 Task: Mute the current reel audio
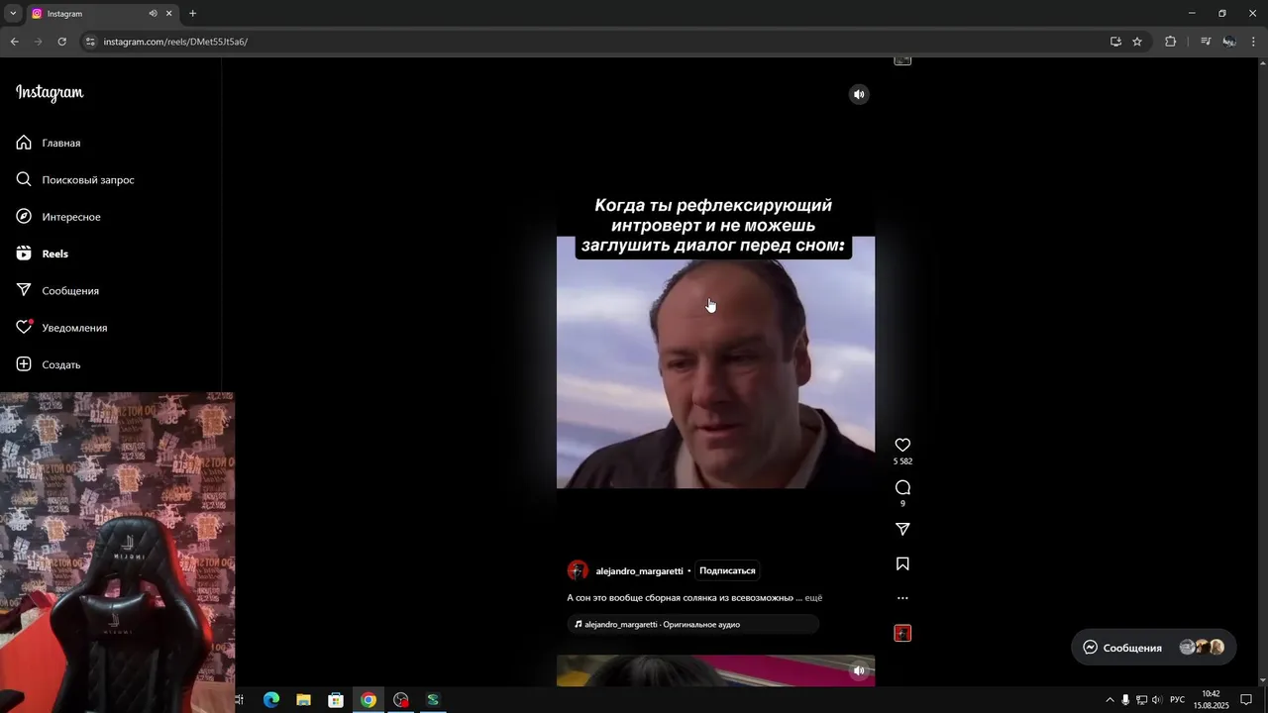tap(859, 94)
